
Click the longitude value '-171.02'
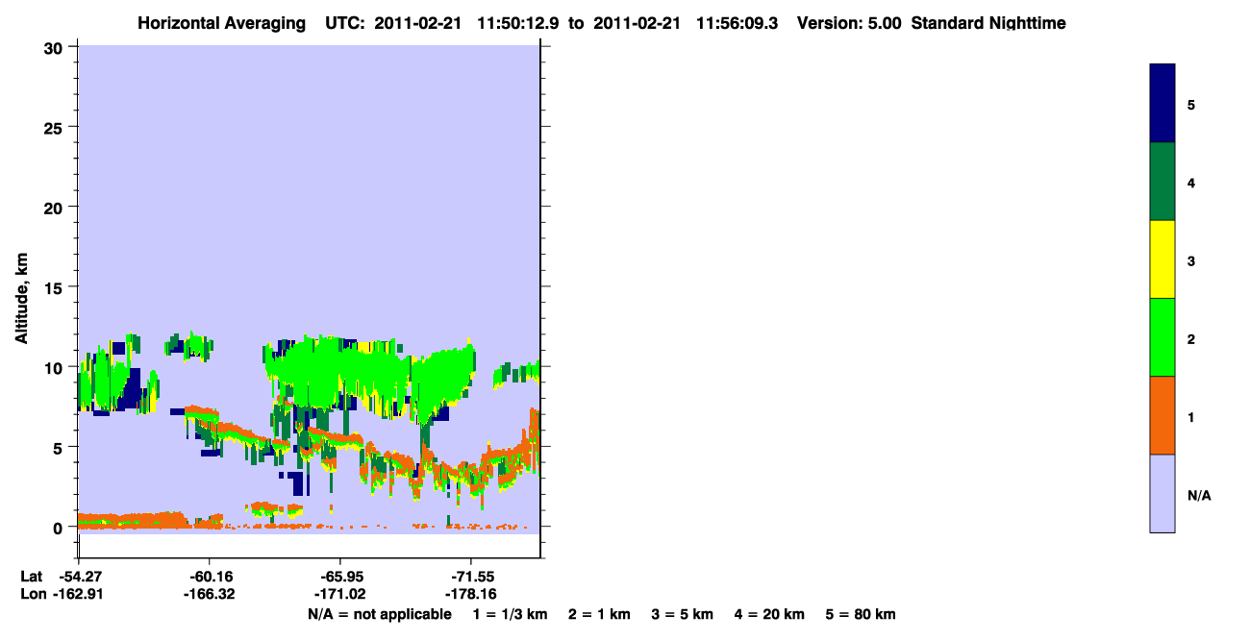(341, 595)
